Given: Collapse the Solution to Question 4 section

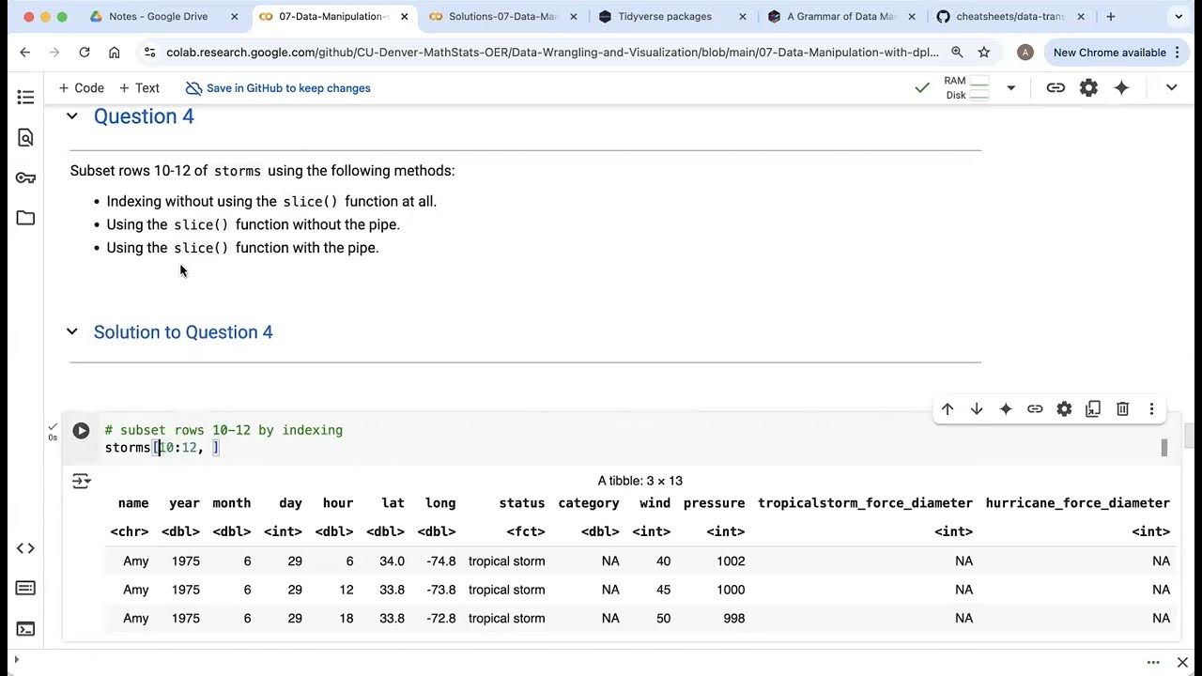Looking at the screenshot, I should coord(72,332).
